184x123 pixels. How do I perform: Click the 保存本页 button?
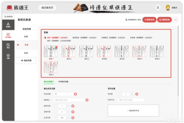pos(149,20)
